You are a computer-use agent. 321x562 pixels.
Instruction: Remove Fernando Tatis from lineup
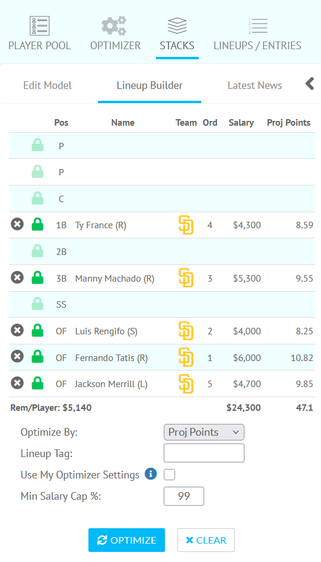(17, 357)
